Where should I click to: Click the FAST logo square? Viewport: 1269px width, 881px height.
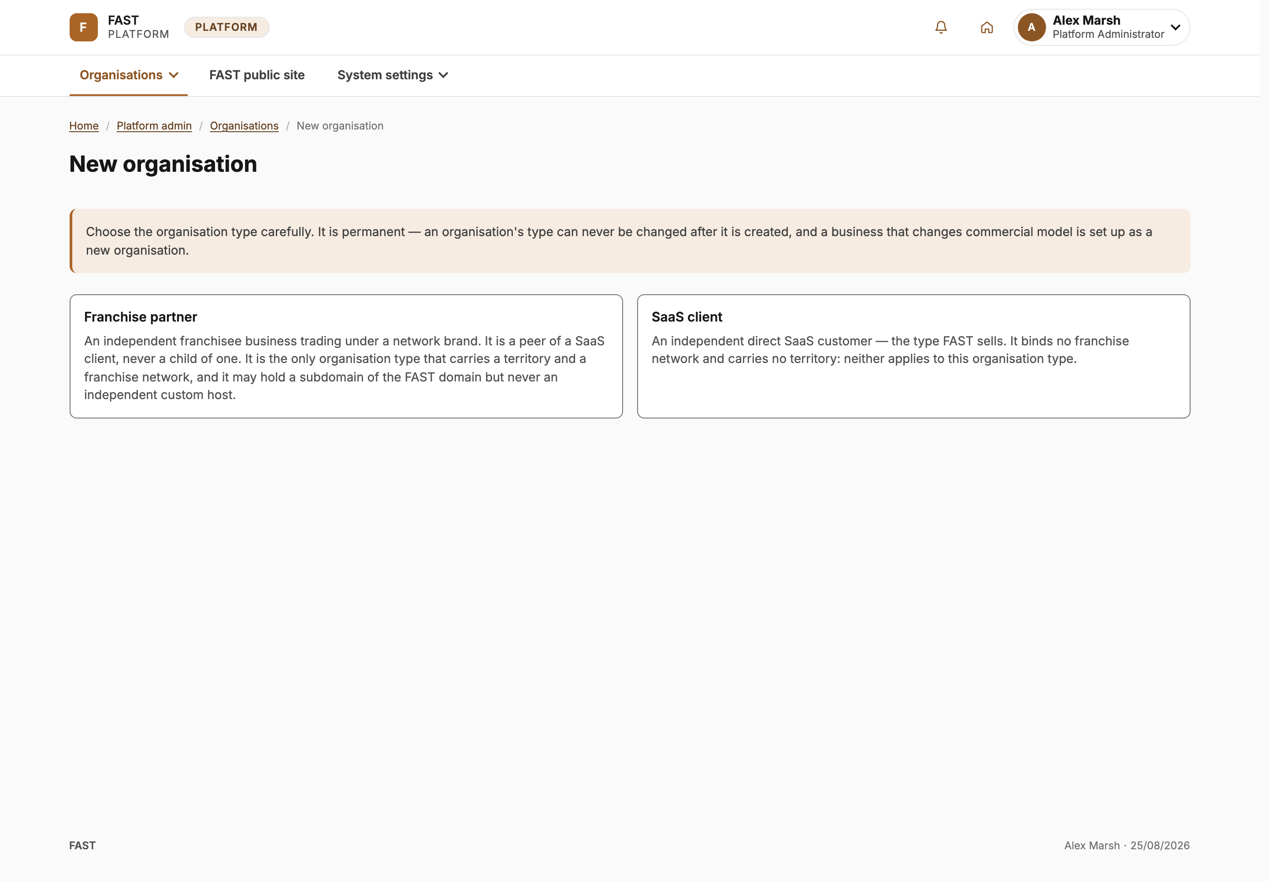click(x=83, y=27)
